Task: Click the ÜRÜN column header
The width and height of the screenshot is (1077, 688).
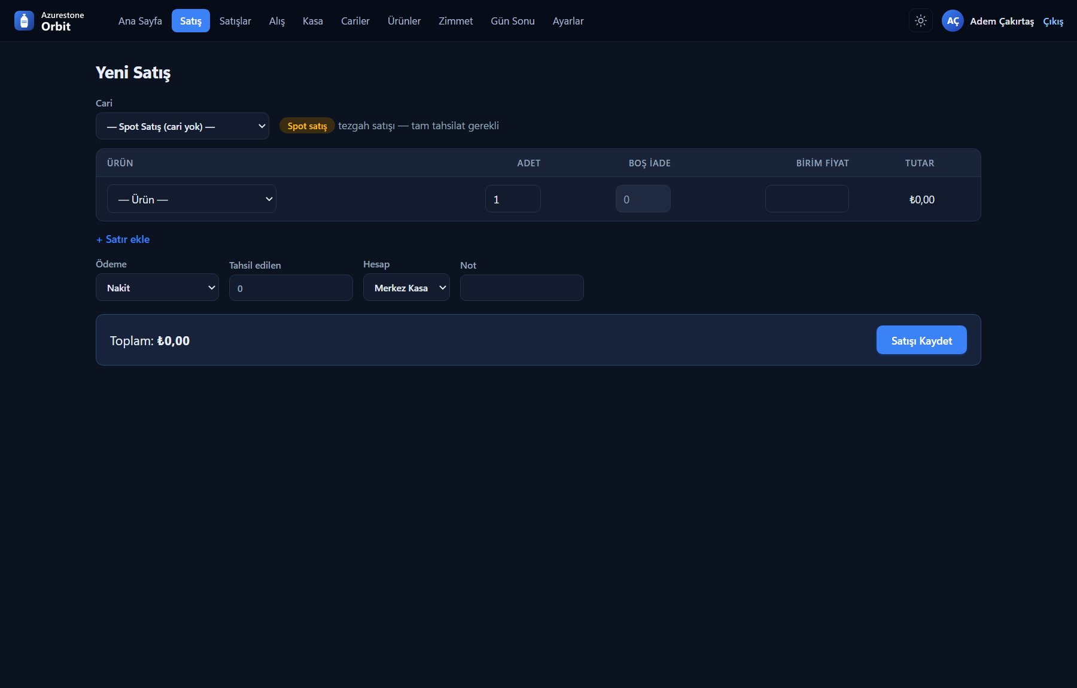Action: point(120,163)
